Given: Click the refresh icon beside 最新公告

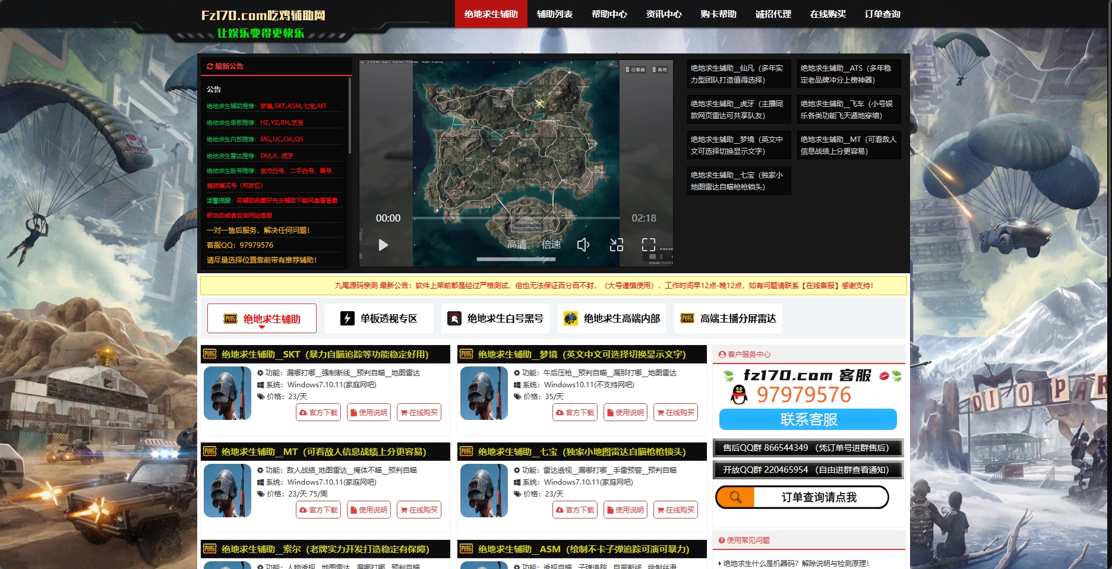Looking at the screenshot, I should coord(210,67).
